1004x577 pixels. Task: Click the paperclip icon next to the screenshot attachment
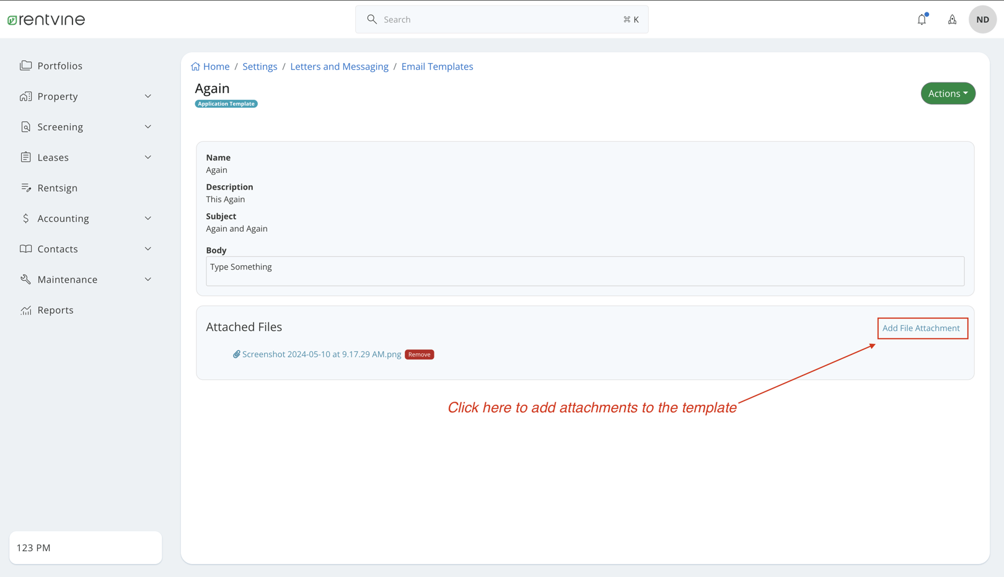point(236,354)
